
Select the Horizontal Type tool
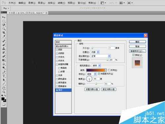(4, 76)
